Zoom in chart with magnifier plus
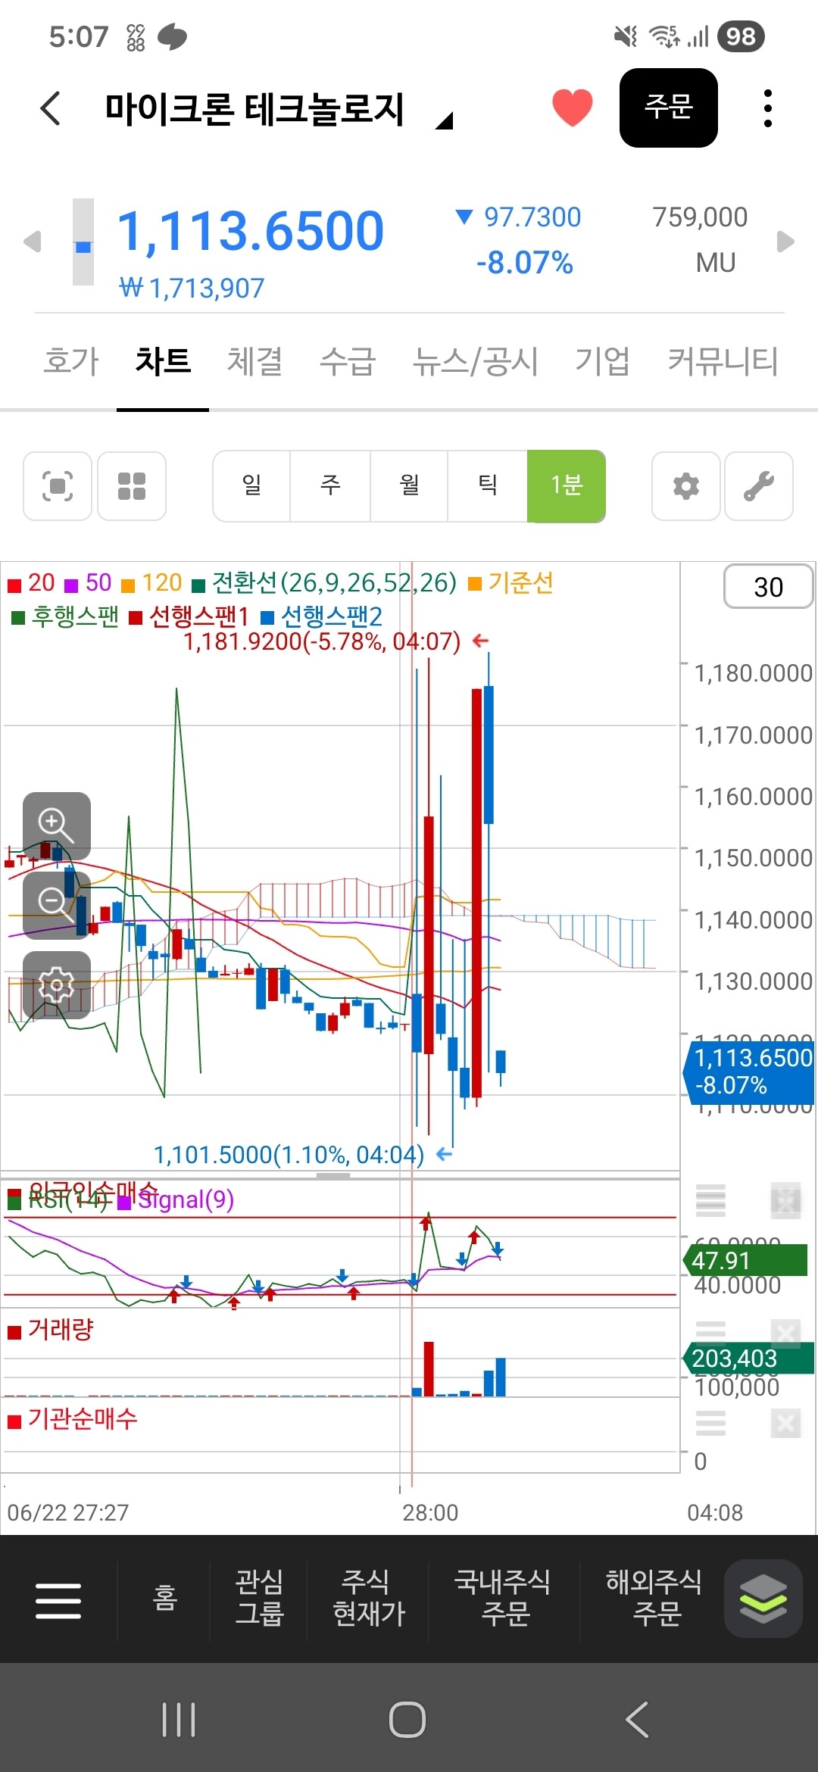The image size is (818, 1772). 57,826
